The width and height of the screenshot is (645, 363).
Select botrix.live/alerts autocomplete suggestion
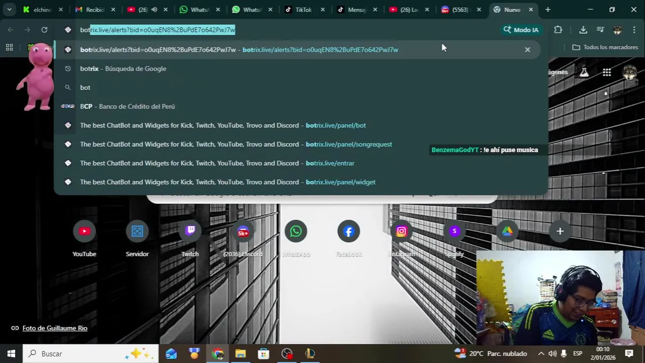click(298, 49)
